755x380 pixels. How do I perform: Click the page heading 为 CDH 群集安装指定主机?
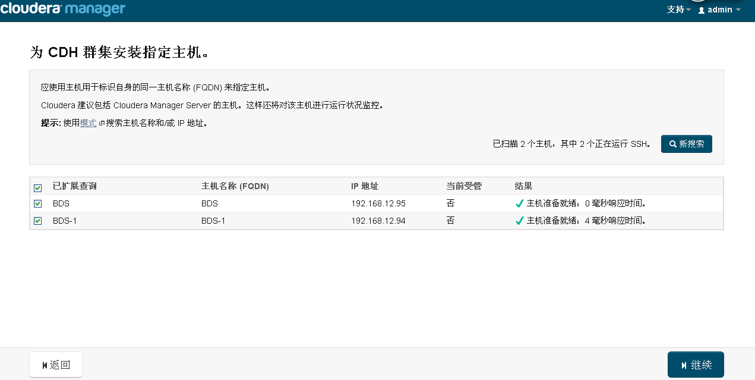120,52
